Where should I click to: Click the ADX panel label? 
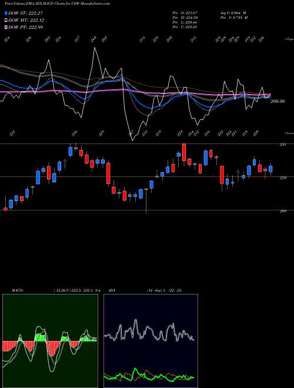click(x=112, y=290)
